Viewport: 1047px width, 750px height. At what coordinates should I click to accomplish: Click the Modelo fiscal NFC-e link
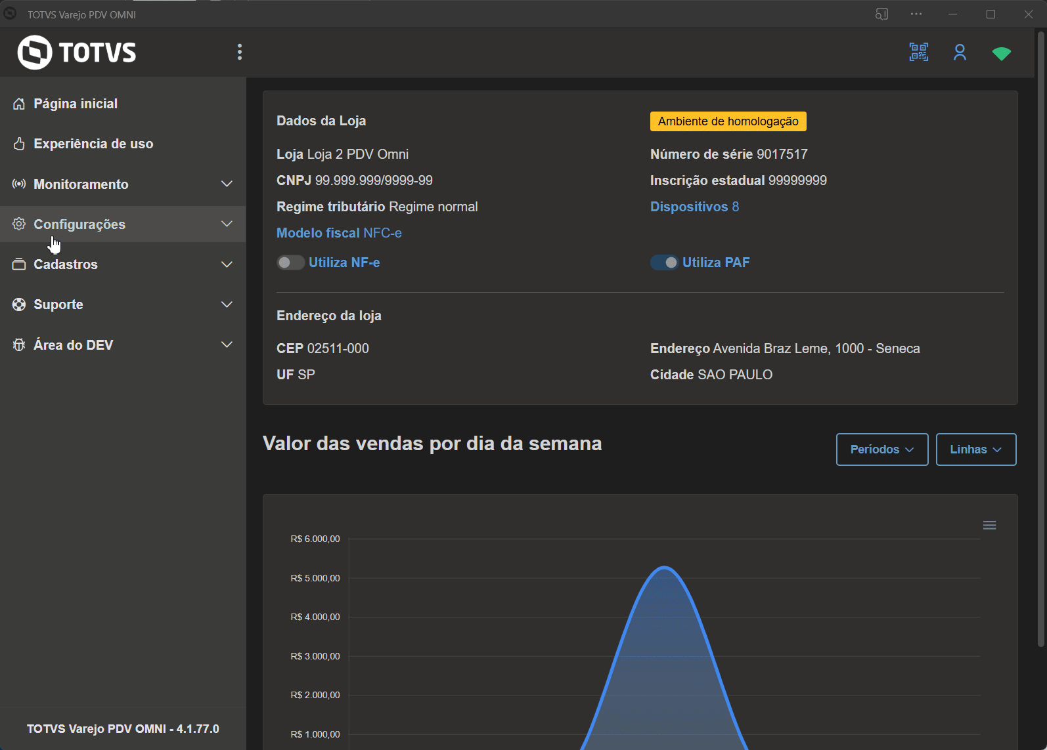(x=339, y=233)
